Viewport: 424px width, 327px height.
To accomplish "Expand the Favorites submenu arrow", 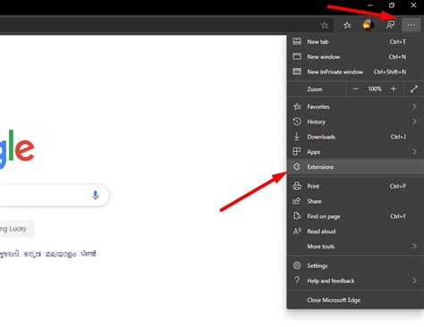I will [414, 106].
